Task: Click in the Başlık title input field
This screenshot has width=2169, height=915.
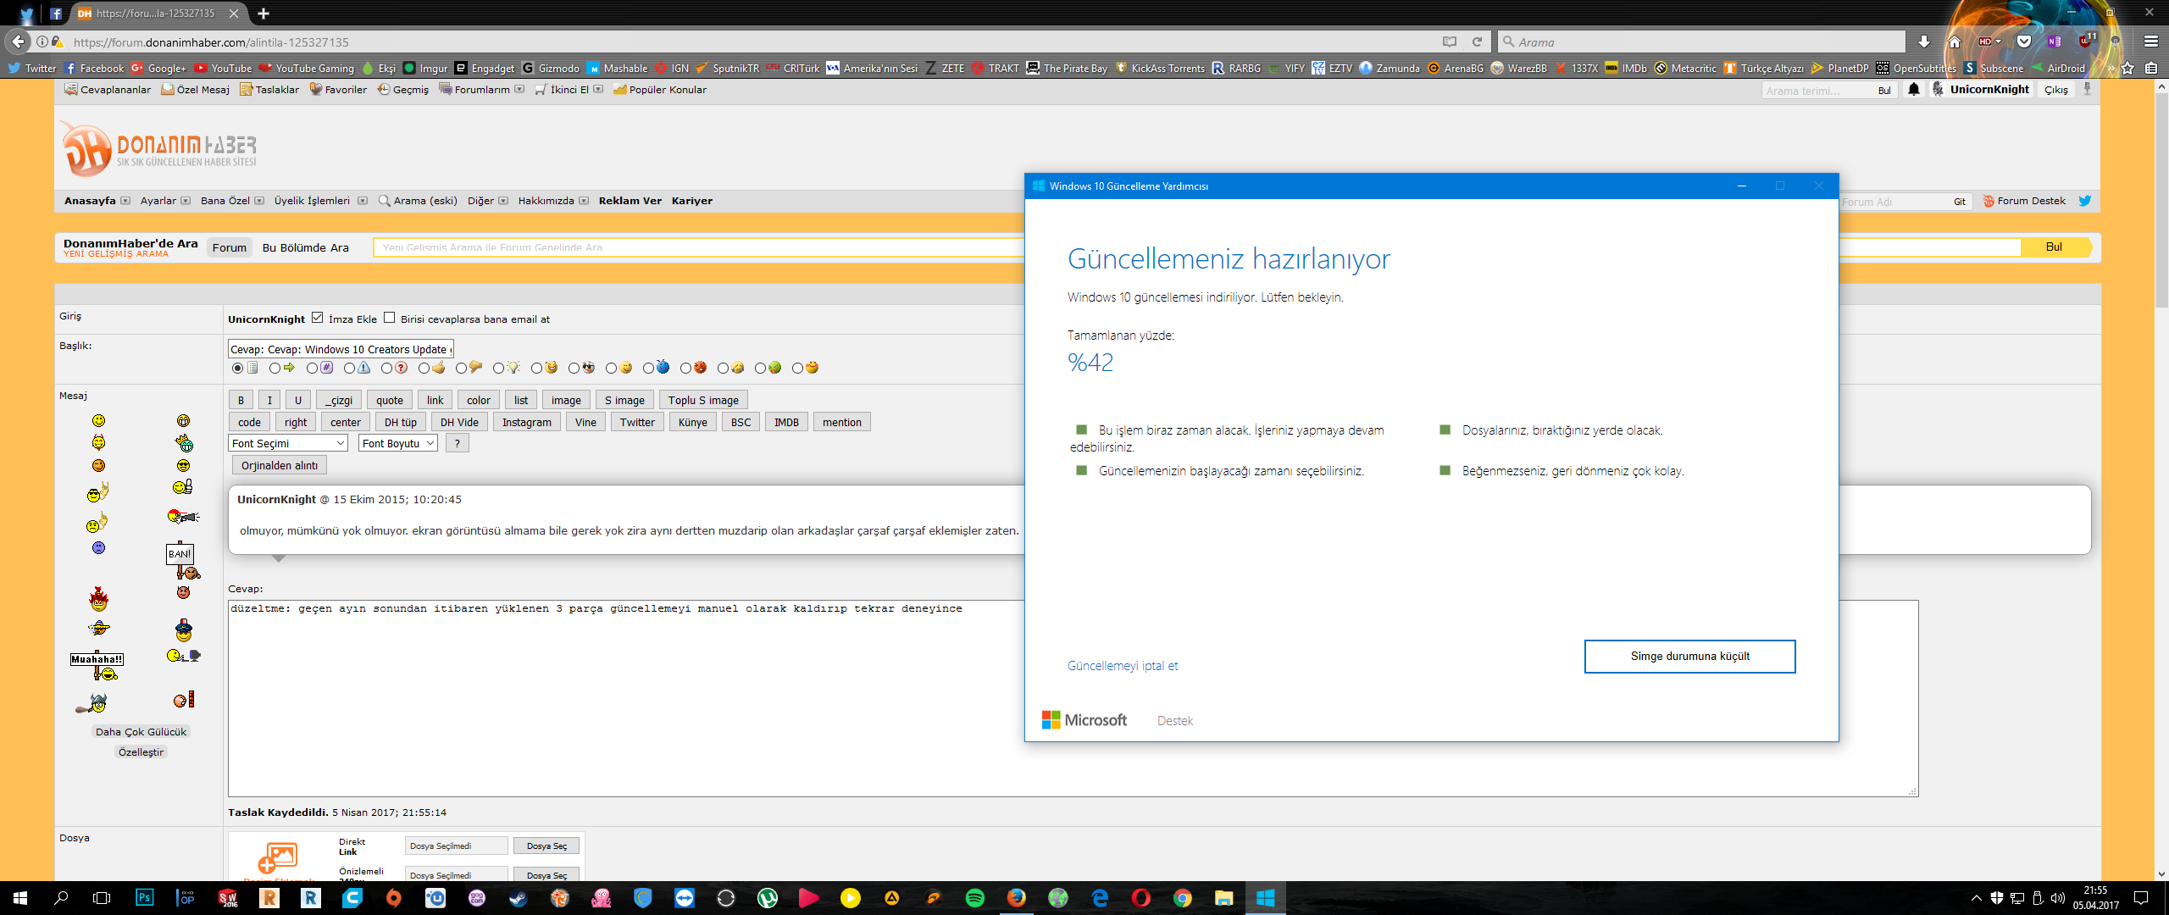Action: 341,349
